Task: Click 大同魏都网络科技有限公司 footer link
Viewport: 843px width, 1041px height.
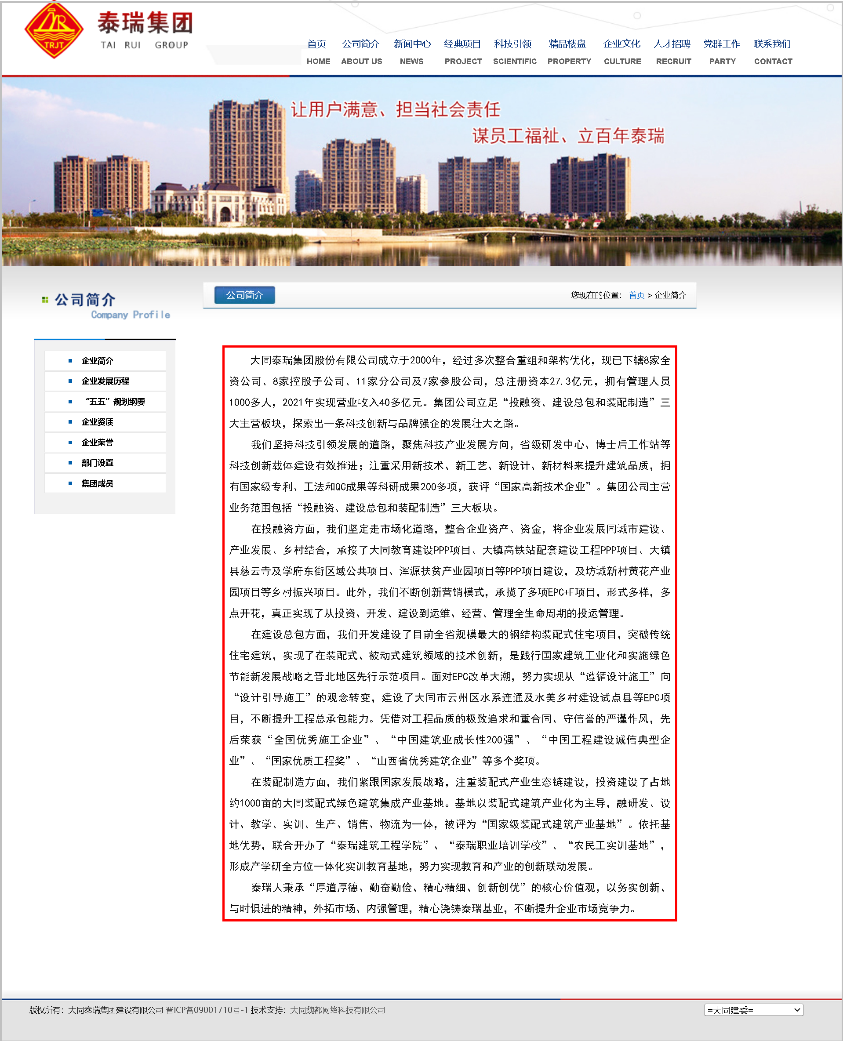Action: (338, 1010)
